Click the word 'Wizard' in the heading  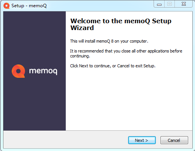[x=82, y=28]
